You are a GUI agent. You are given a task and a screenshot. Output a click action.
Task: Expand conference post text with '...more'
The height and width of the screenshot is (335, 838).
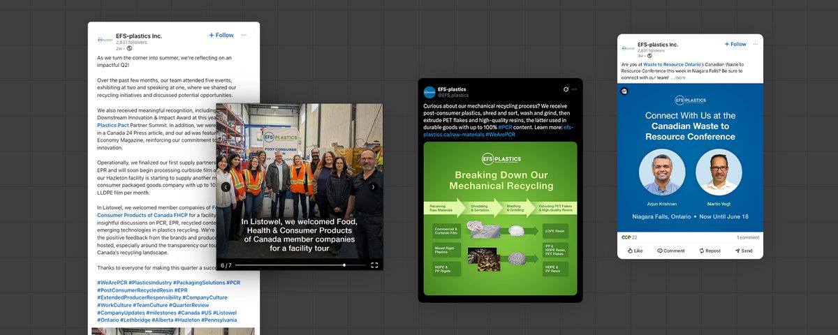(678, 78)
